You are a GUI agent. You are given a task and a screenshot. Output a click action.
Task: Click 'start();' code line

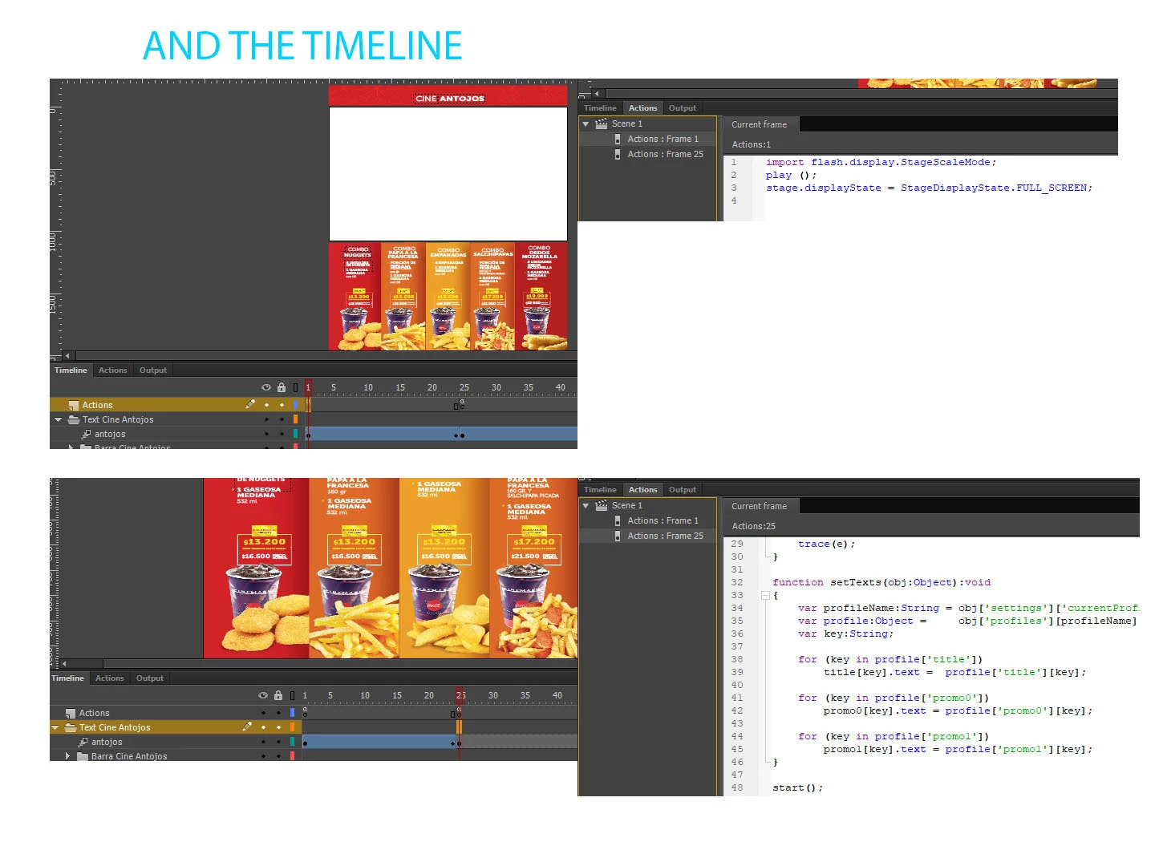[x=798, y=787]
